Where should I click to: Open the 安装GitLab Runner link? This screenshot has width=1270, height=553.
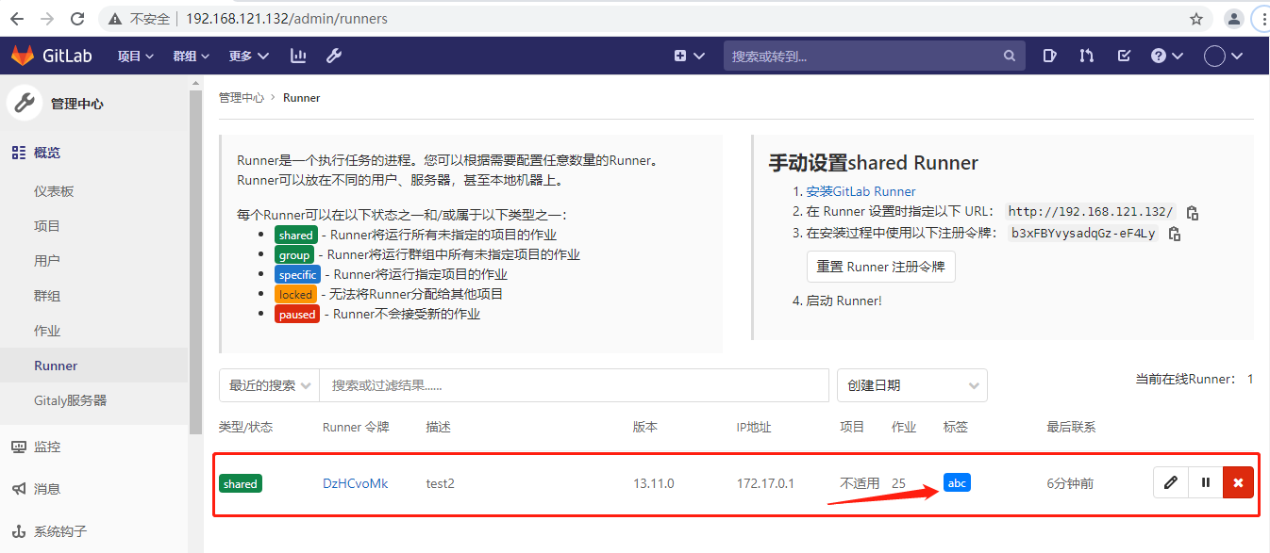tap(861, 191)
